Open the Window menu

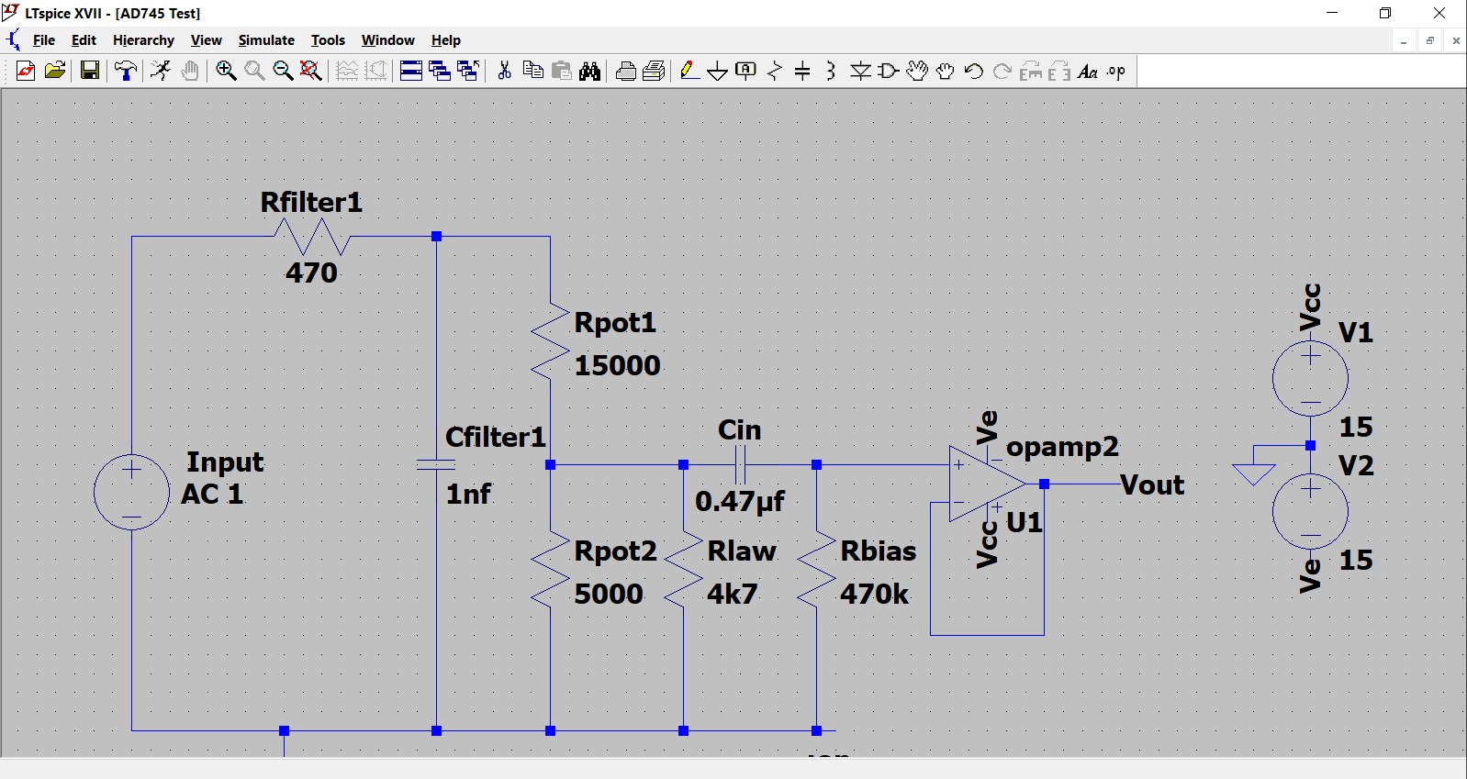(387, 40)
